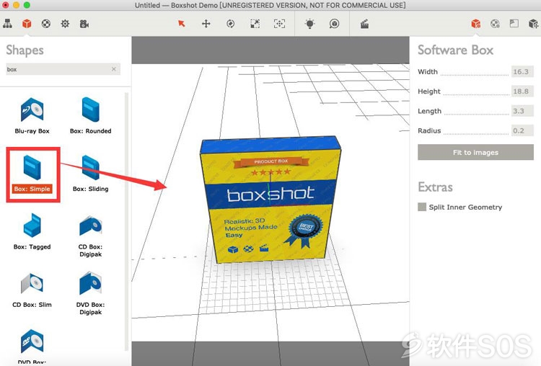The width and height of the screenshot is (541, 366).
Task: Click the Fit to images button
Action: 475,152
